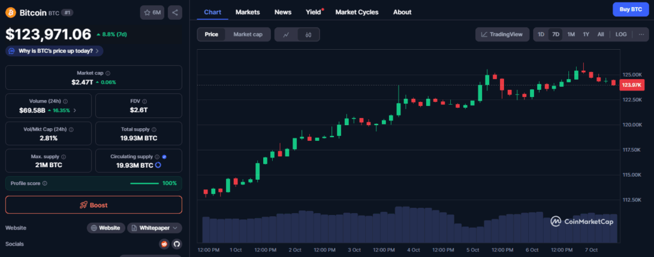Click the $2.47T market cap value
Image resolution: width=654 pixels, height=257 pixels.
(x=82, y=82)
